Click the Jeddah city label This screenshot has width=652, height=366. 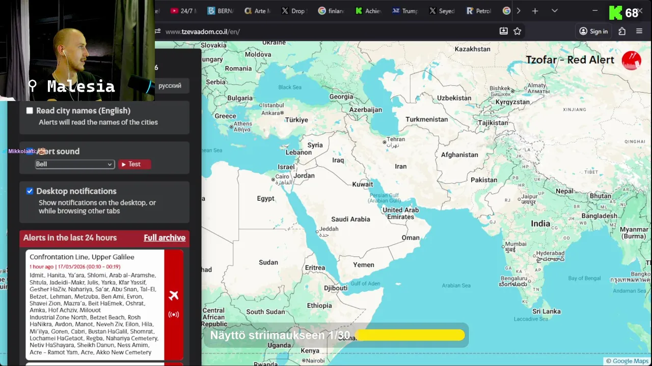(x=329, y=229)
